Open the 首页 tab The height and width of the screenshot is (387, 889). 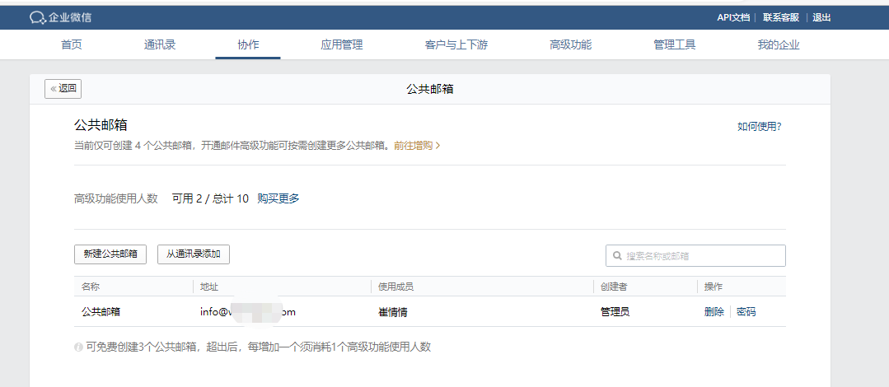(x=72, y=44)
